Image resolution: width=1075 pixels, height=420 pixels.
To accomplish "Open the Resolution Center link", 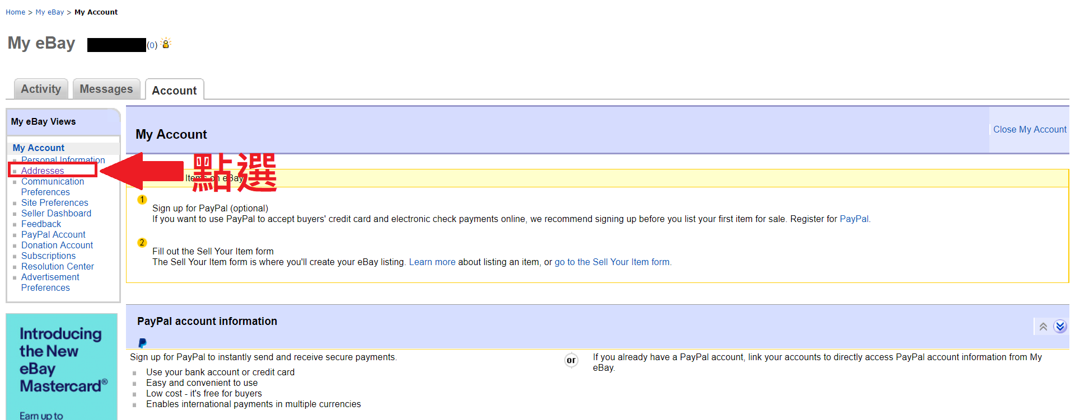I will [x=58, y=266].
